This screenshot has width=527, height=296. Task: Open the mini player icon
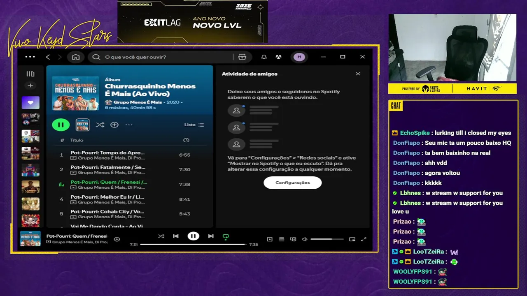pos(352,239)
